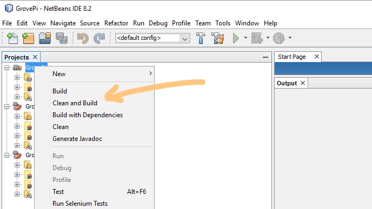Expand the New submenu arrow

[x=150, y=73]
